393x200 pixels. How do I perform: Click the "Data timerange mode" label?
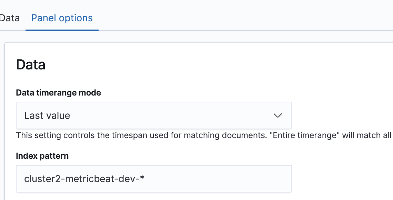coord(58,93)
